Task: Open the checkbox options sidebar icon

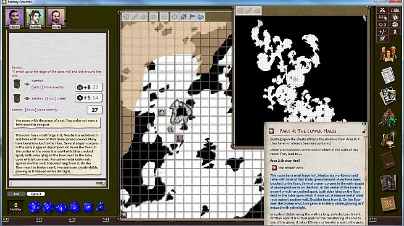Action: [x=382, y=39]
